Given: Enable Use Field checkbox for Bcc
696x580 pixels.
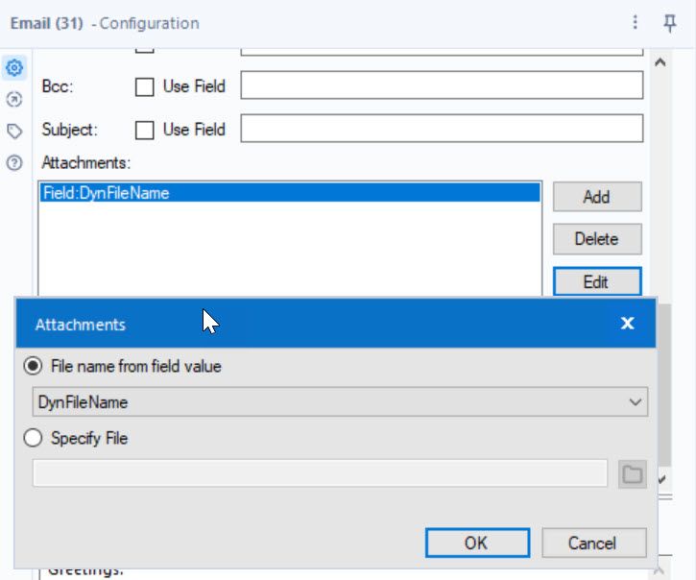Looking at the screenshot, I should [x=144, y=87].
